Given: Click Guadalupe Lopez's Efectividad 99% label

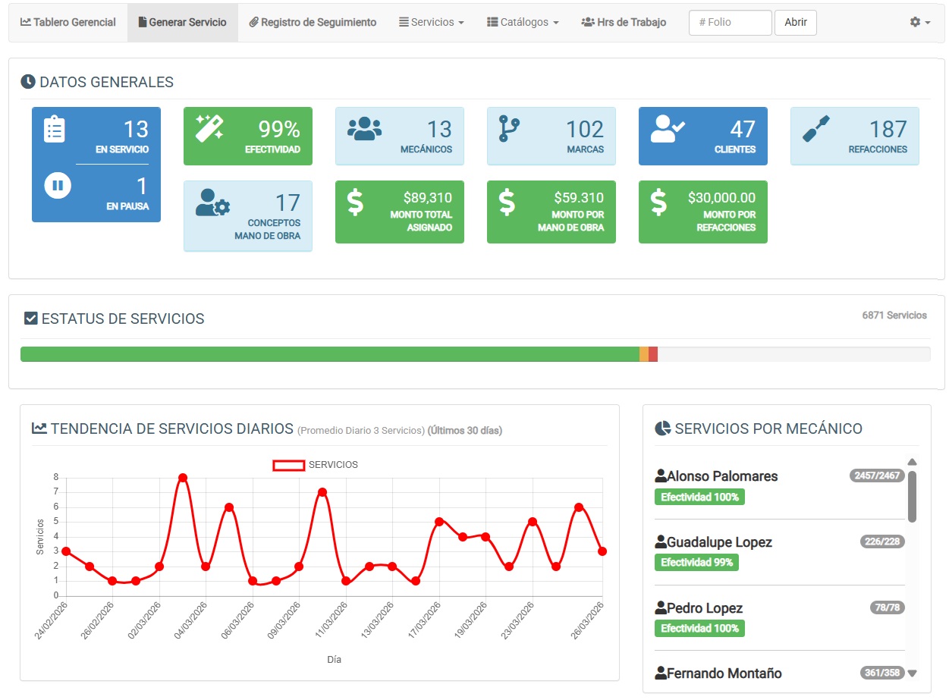Looking at the screenshot, I should point(696,563).
